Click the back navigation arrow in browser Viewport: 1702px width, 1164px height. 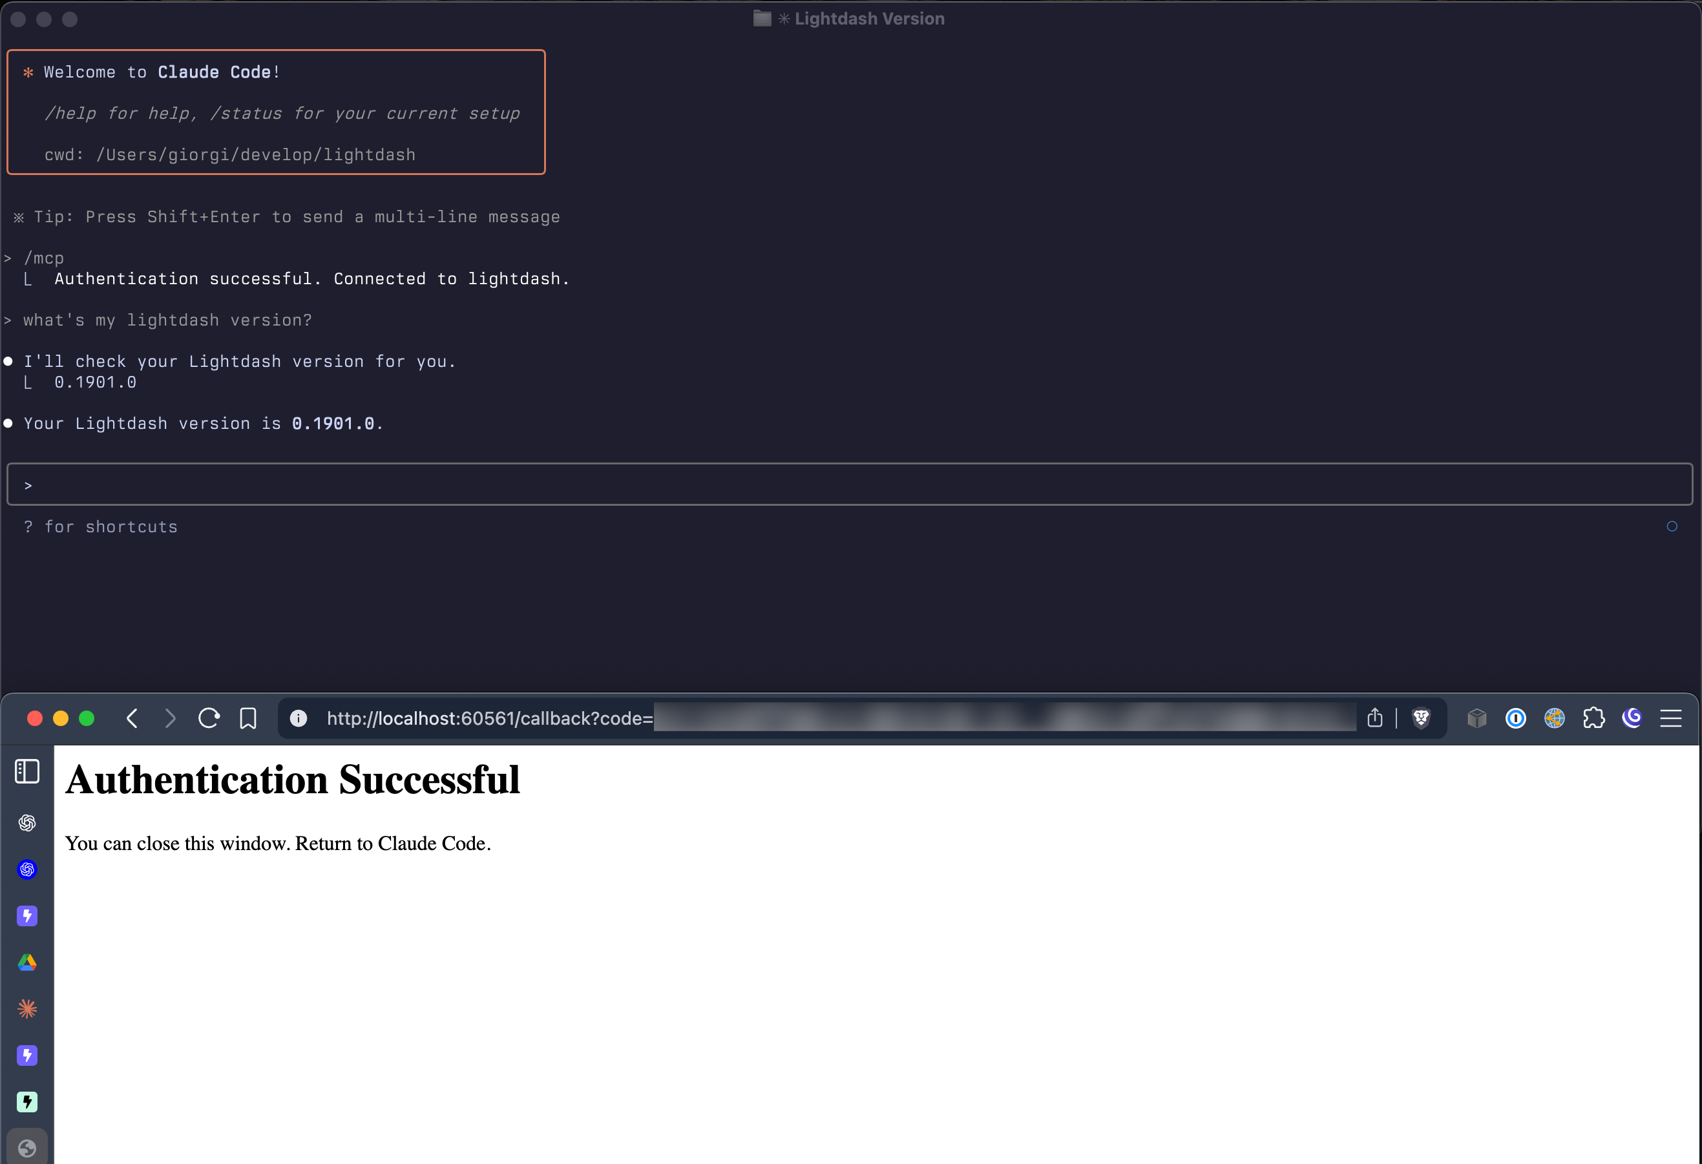pos(131,718)
